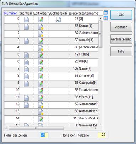
Task: Open Hilfe
Action: tap(121, 51)
